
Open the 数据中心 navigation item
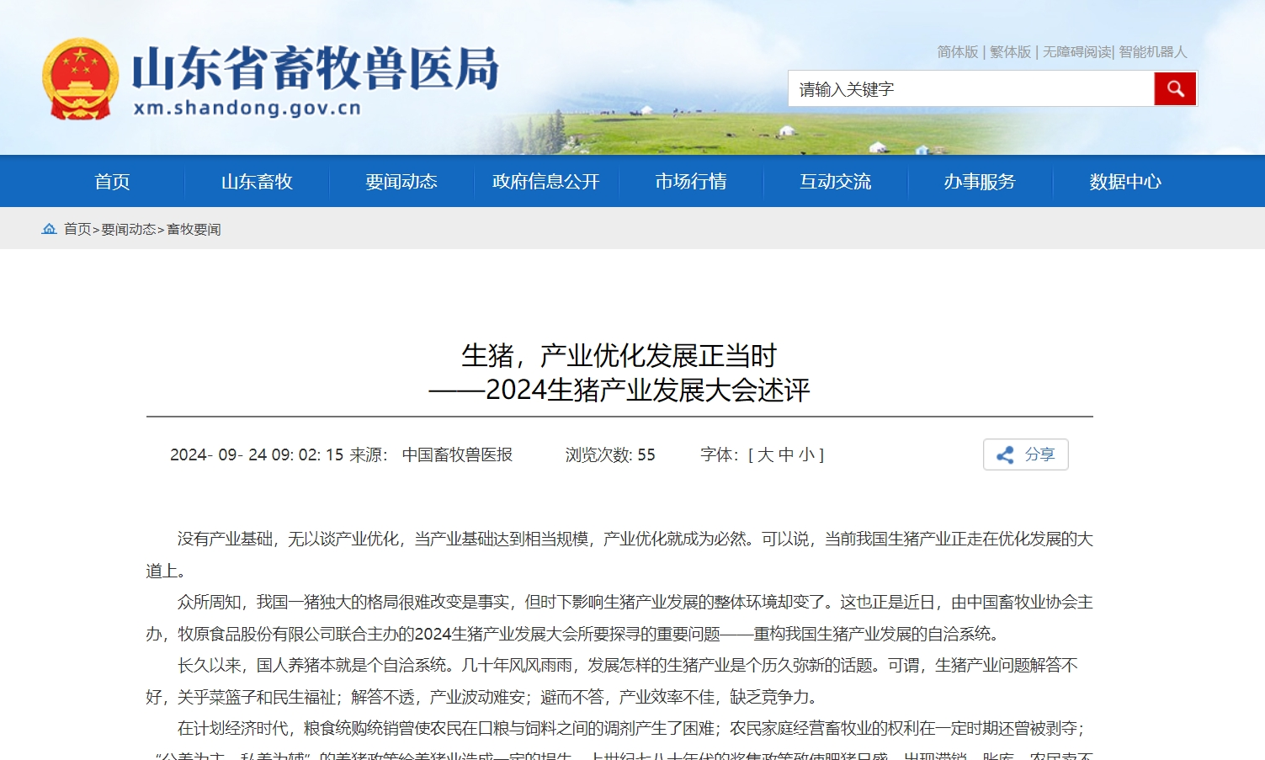point(1125,182)
